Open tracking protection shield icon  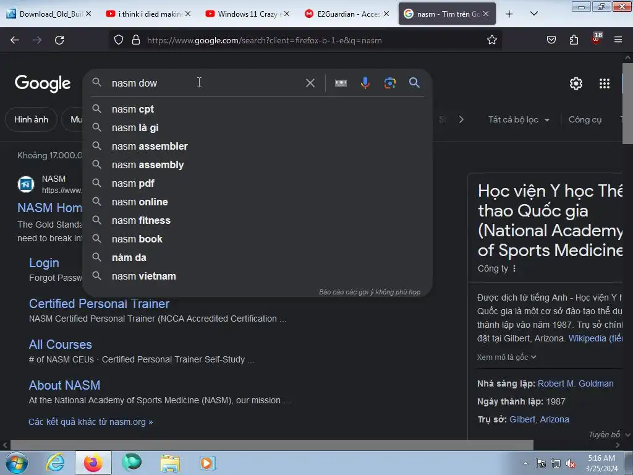(x=118, y=40)
